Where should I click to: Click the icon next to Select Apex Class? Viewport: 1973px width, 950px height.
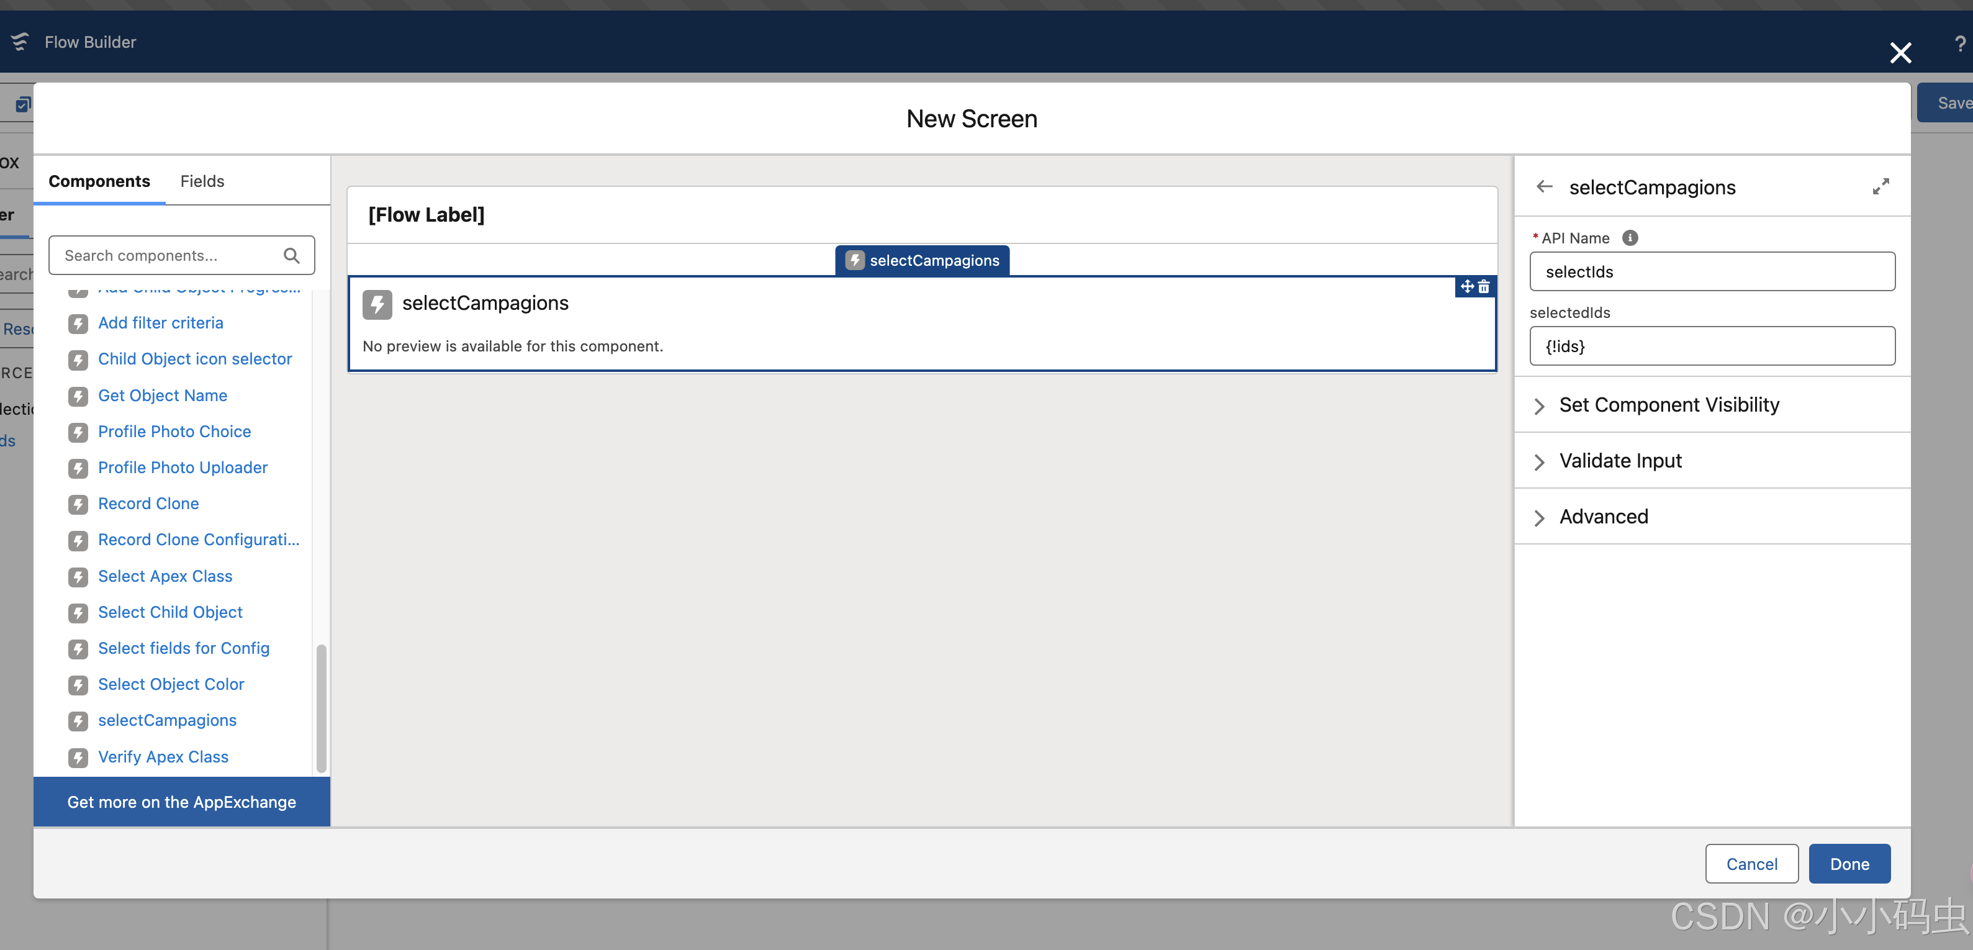point(78,577)
